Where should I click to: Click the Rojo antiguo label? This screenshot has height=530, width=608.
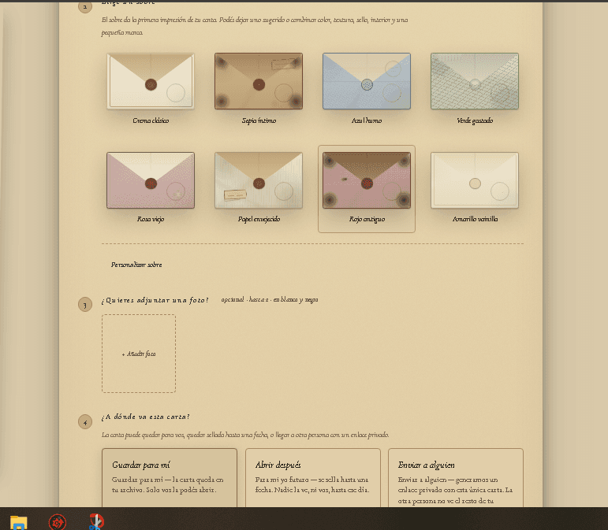point(367,219)
